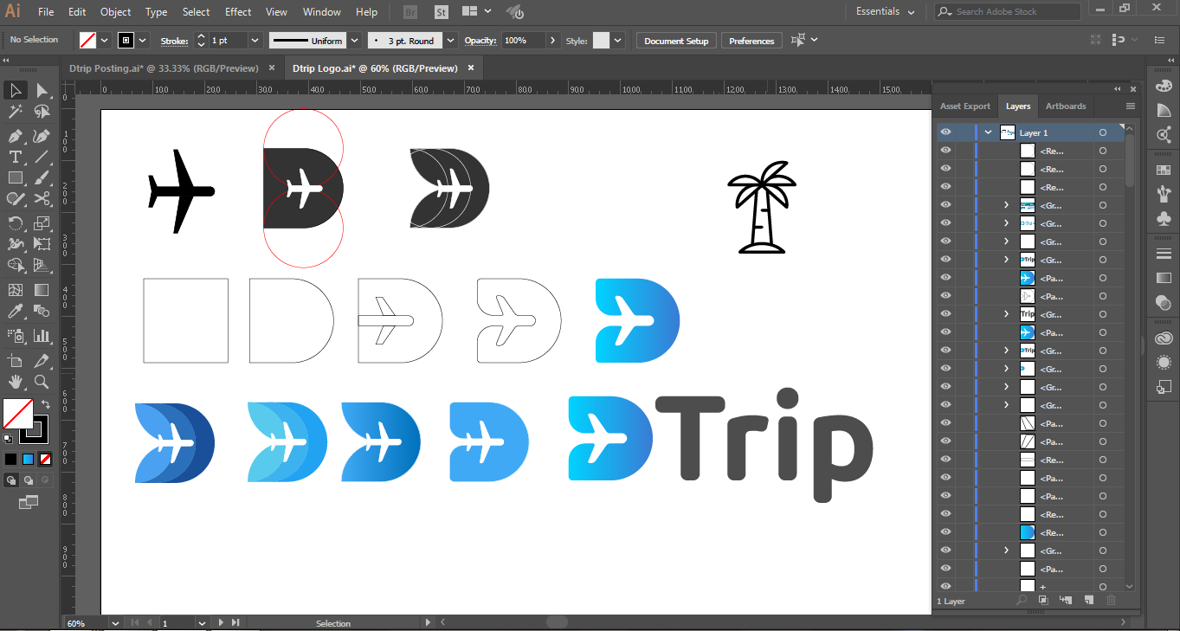Select the Direct Selection tool
Viewport: 1180px width, 631px height.
[x=42, y=91]
